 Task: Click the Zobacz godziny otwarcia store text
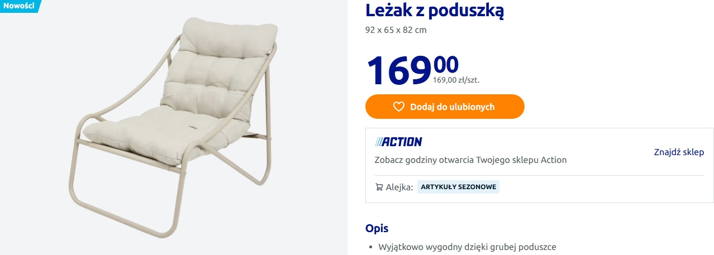point(470,160)
